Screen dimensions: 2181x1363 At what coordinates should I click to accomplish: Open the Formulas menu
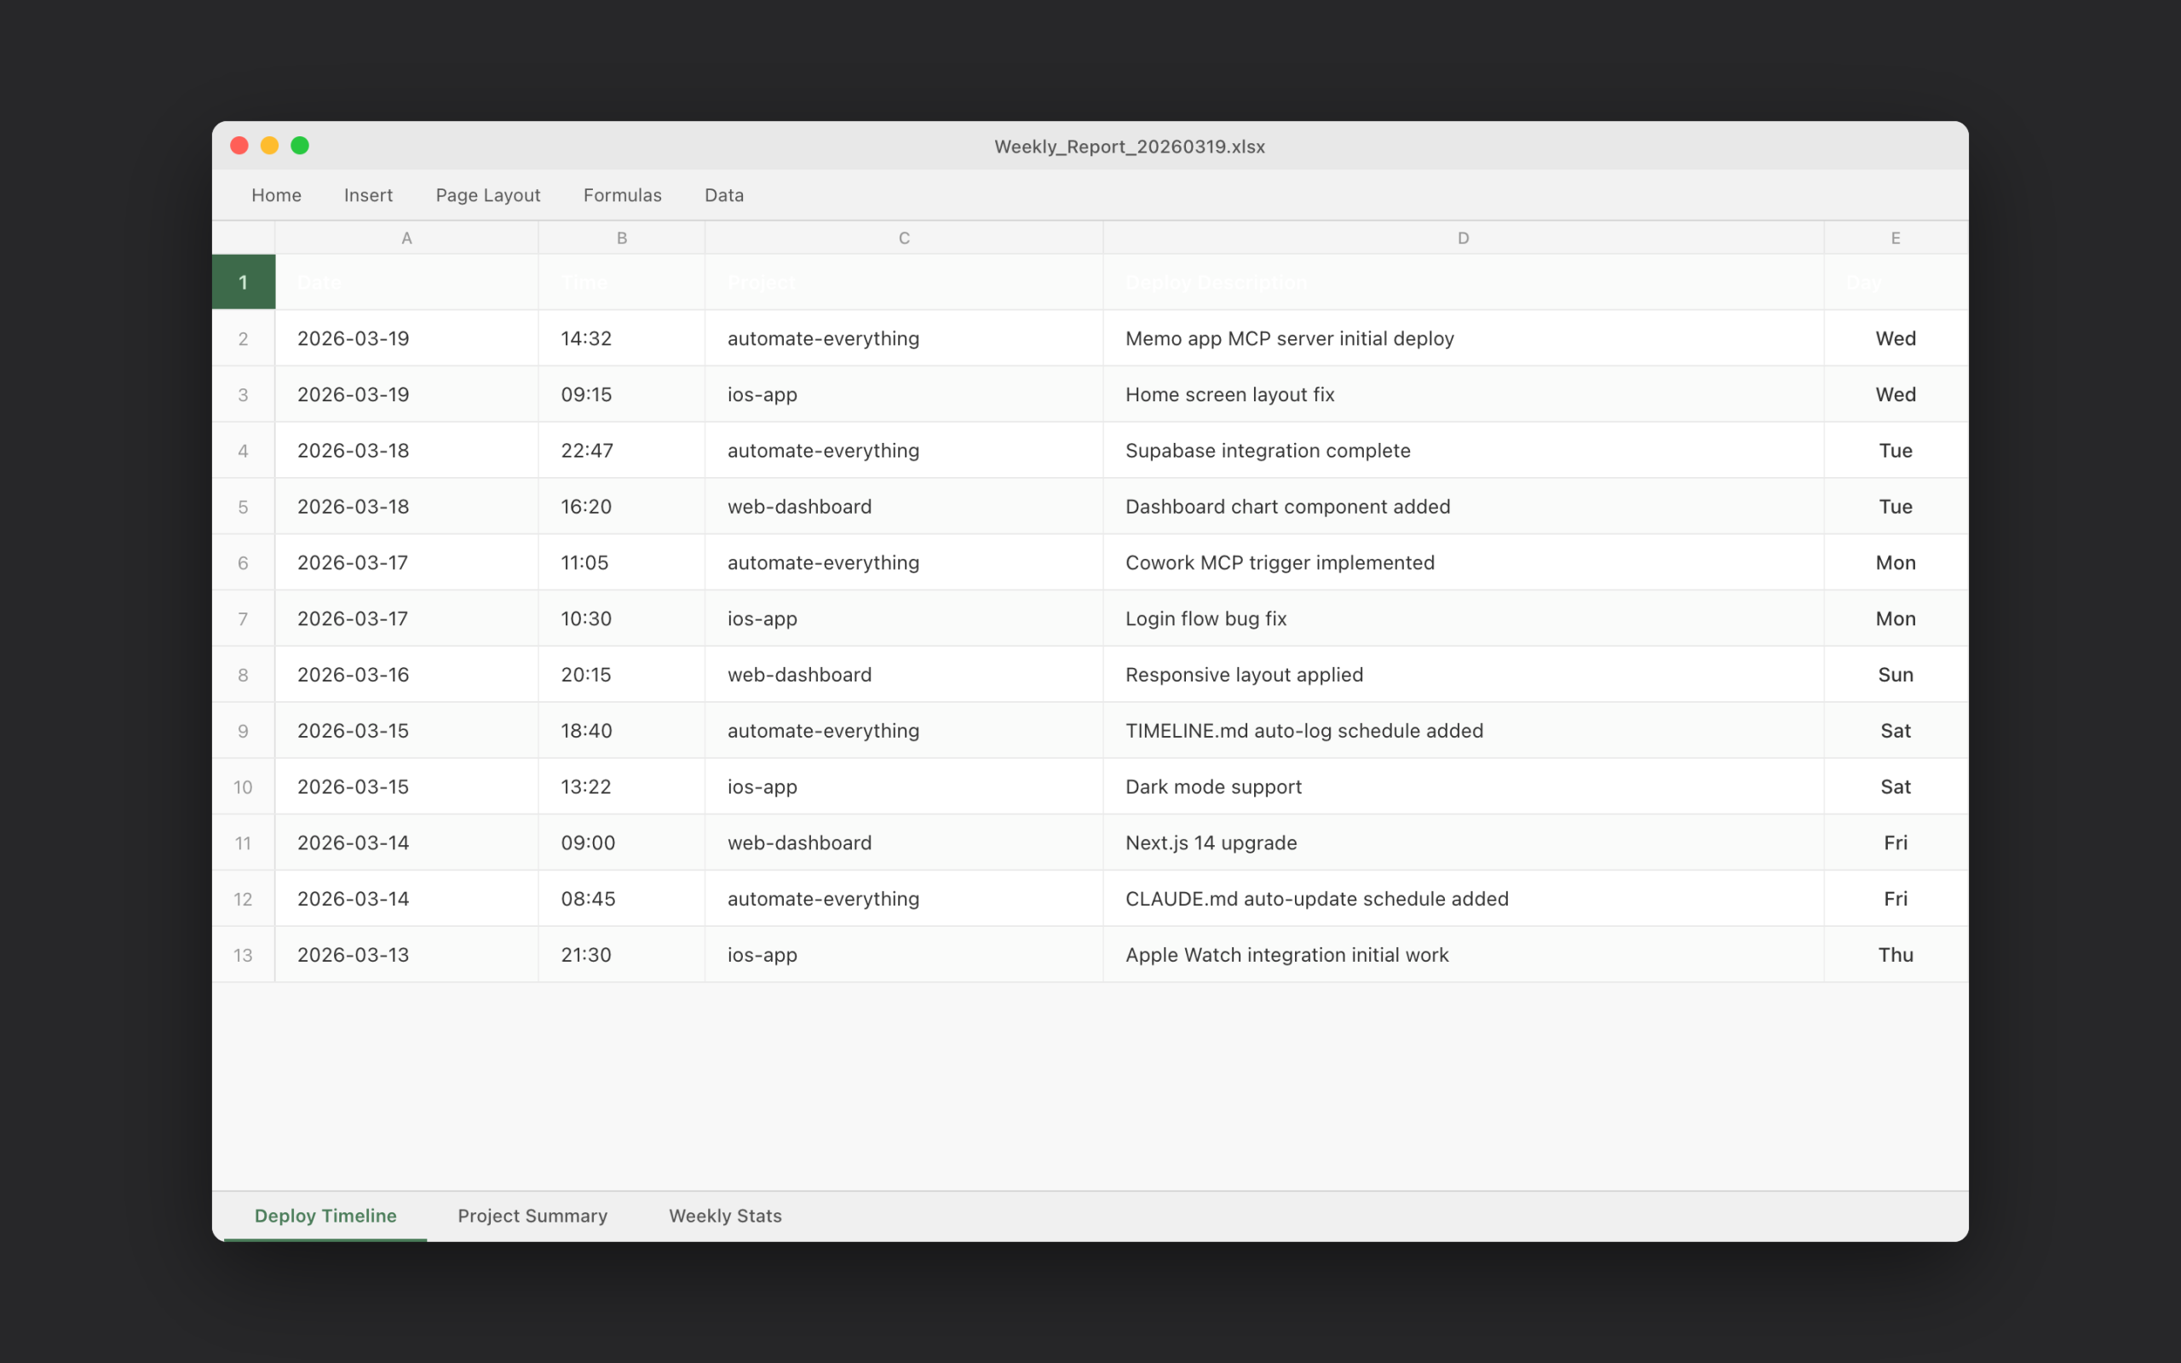point(621,195)
